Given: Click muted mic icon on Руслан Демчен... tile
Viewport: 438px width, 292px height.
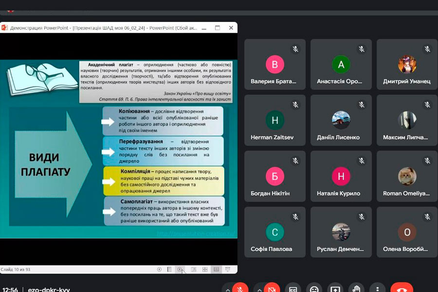Looking at the screenshot, I should coord(362,217).
